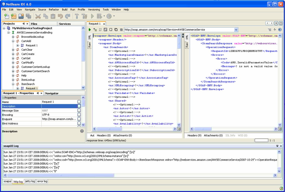This screenshot has height=192, width=285.
Task: Open the endpoint URL dropdown
Action: (x=236, y=30)
